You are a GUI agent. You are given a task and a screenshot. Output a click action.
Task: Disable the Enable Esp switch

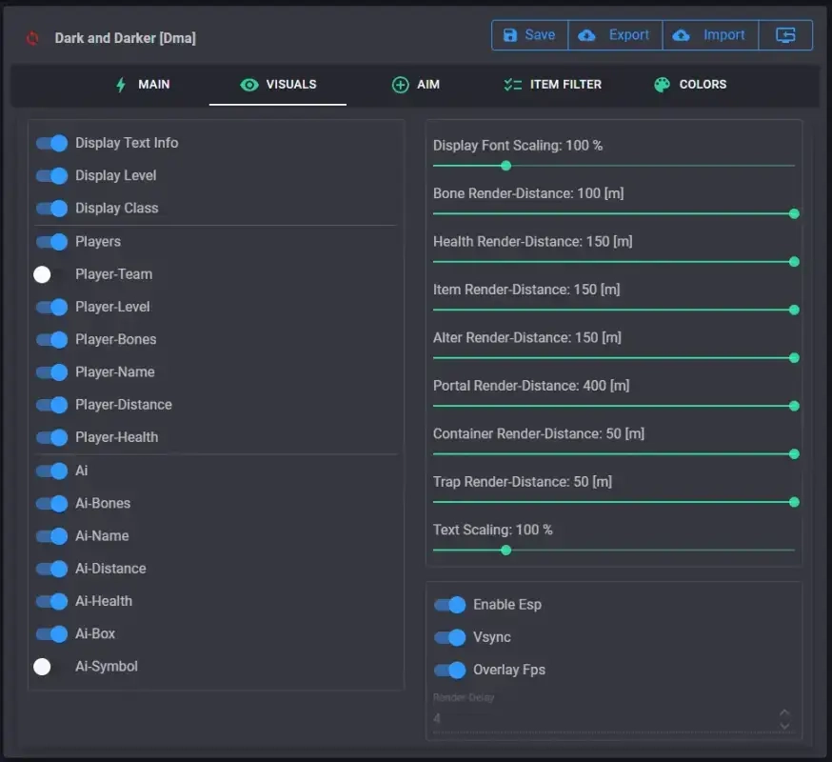coord(449,605)
